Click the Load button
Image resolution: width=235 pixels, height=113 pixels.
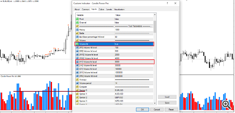coord(167,97)
